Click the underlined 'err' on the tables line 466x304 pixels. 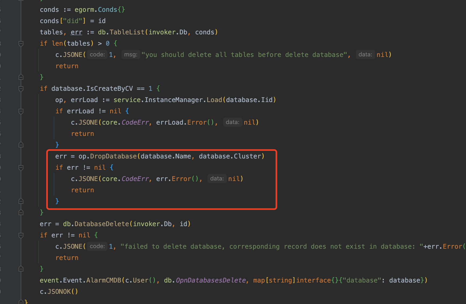[x=76, y=32]
